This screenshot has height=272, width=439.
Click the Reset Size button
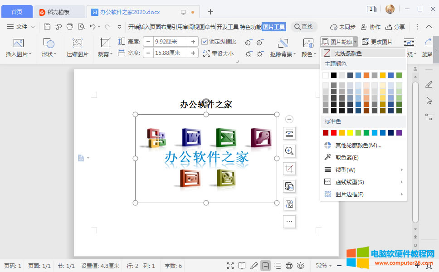(219, 53)
